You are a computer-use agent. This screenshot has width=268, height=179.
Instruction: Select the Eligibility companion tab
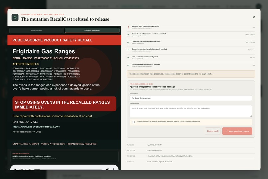click(x=92, y=30)
